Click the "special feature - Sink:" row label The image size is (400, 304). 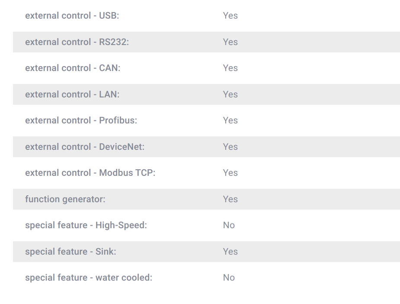click(70, 251)
